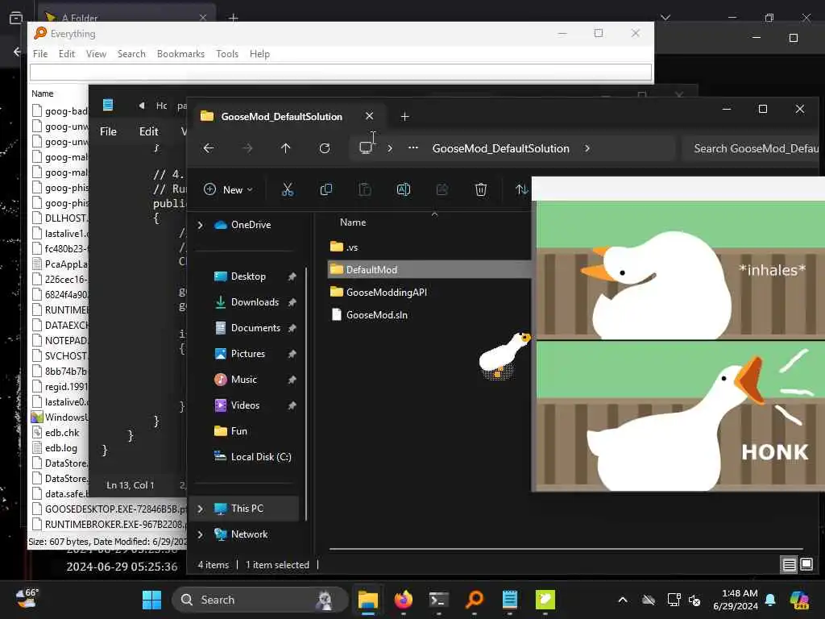Click the Everything search input field

point(341,72)
